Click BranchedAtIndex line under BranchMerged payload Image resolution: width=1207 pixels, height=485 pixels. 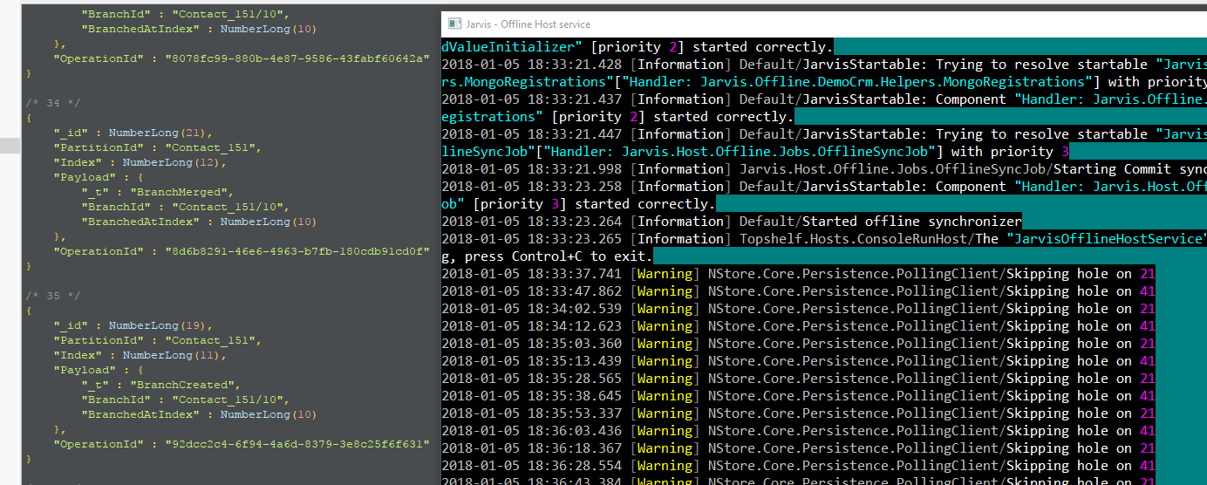(200, 222)
